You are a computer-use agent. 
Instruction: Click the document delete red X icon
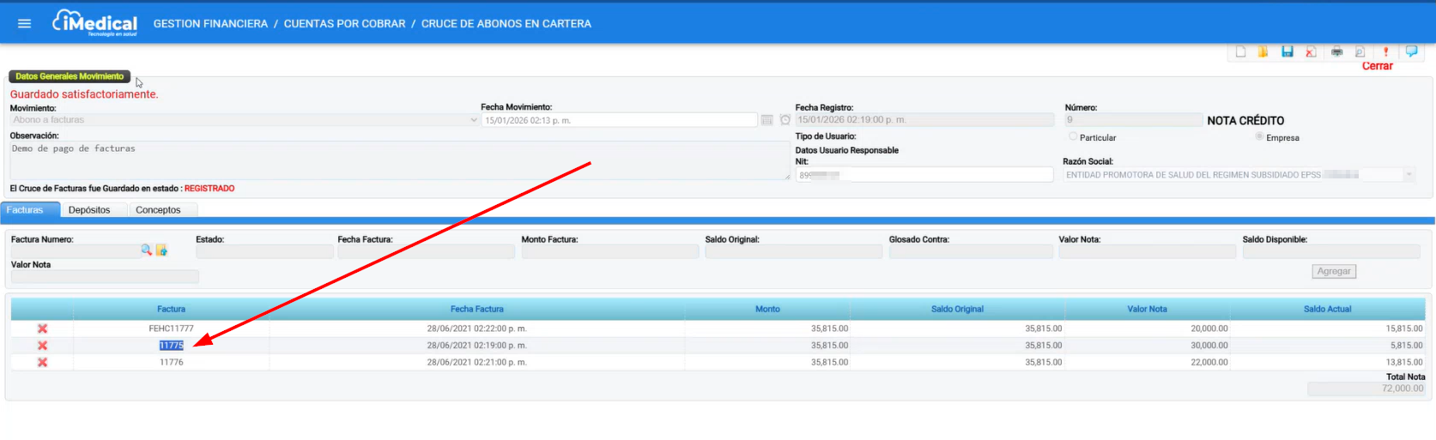(1311, 51)
